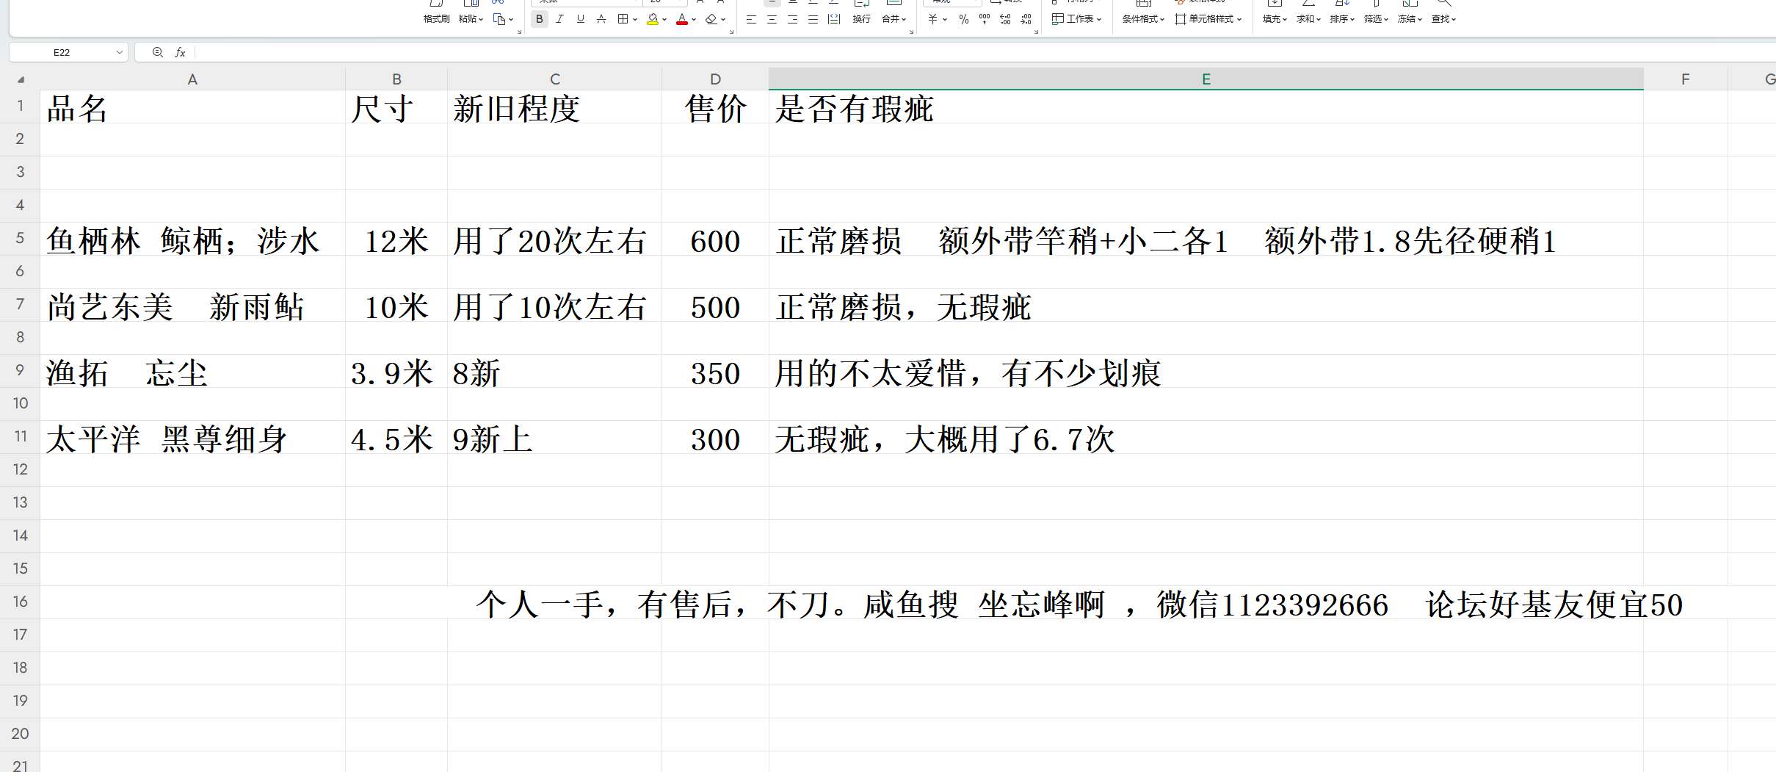Click cell 尚艺东美 新雨鲇

[192, 305]
